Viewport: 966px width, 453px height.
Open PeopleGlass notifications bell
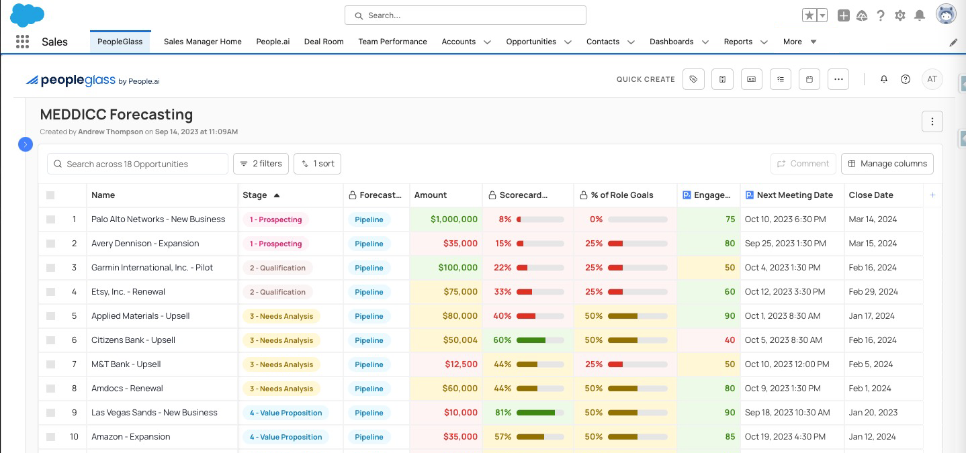(x=884, y=79)
